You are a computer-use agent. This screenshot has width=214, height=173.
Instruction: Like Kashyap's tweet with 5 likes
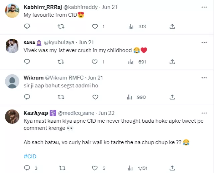click(x=95, y=168)
